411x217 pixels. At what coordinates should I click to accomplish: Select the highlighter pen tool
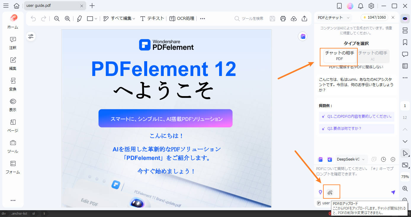point(79,18)
